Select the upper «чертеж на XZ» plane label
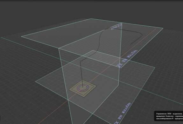This screenshot has width=183, height=124. click(x=127, y=59)
